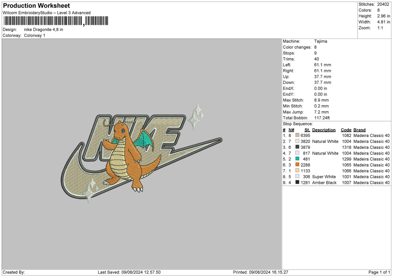The width and height of the screenshot is (393, 277).
Task: Select code "1065" in the orange thread row
Action: coord(346,165)
